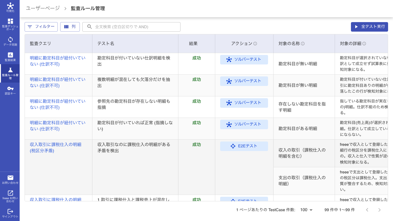Run E2Eテスト for 収入取引なのに課税仕入 row
This screenshot has height=221, width=393.
pyautogui.click(x=244, y=146)
